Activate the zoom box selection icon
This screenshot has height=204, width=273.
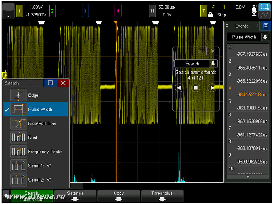click(265, 7)
